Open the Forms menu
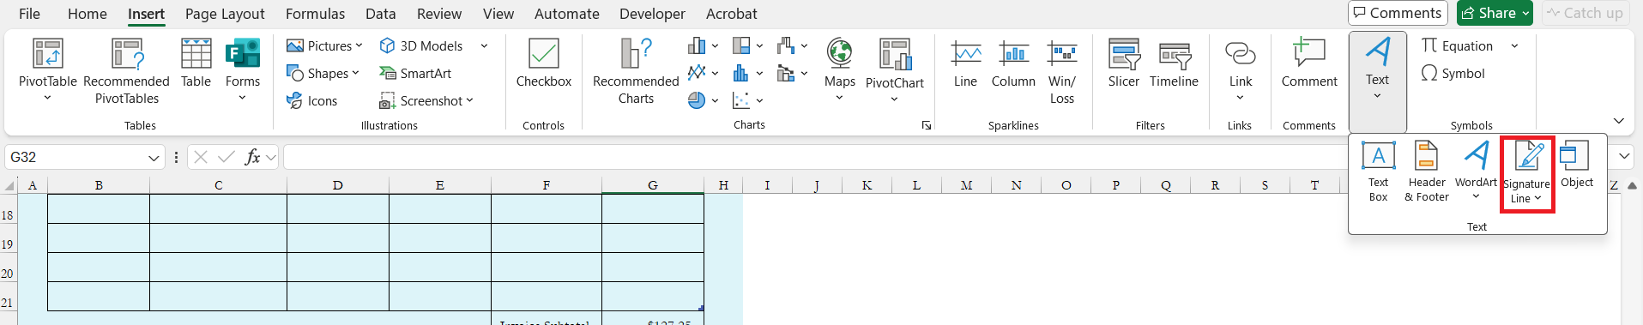 tap(243, 70)
